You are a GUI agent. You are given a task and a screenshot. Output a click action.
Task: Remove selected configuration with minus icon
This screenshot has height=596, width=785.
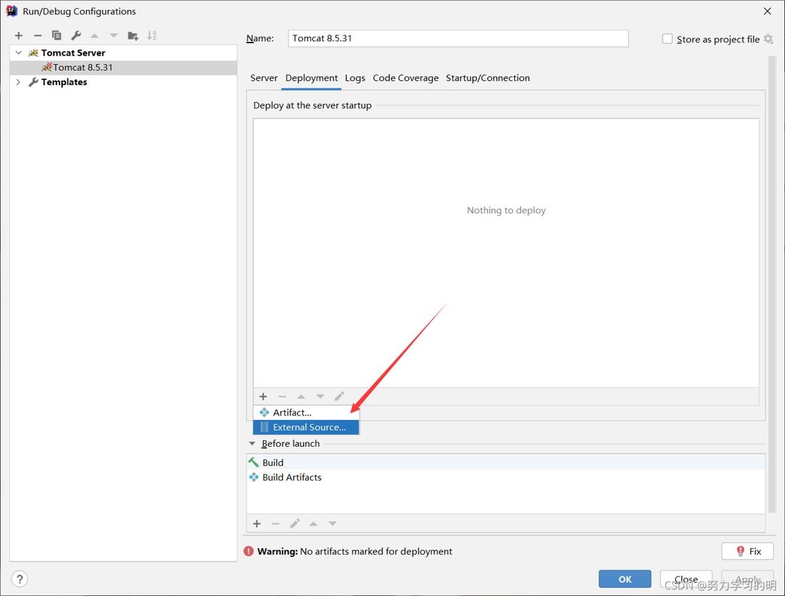tap(37, 35)
